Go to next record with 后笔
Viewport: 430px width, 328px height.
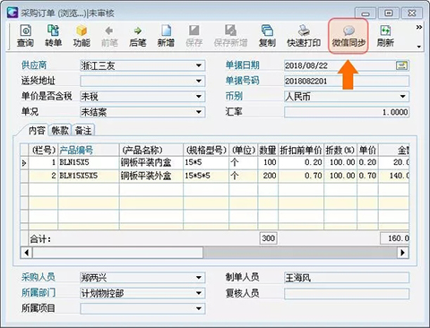[x=137, y=36]
